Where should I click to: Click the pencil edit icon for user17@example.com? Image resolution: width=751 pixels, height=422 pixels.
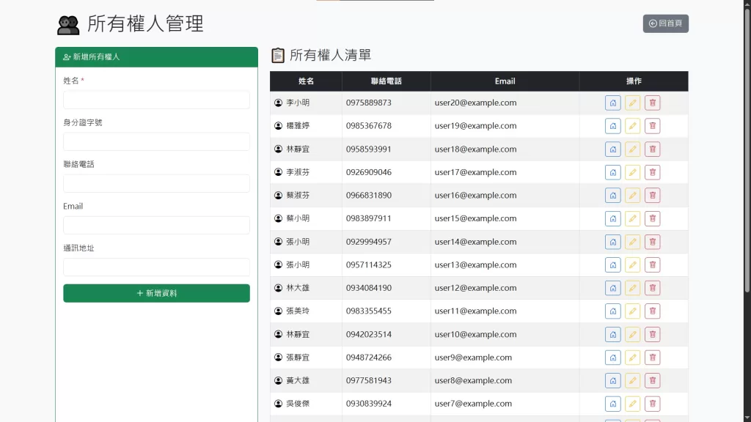point(632,173)
